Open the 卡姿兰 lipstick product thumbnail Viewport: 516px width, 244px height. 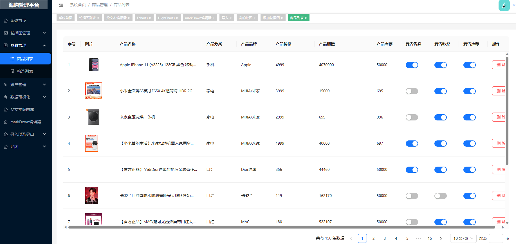pos(91,196)
